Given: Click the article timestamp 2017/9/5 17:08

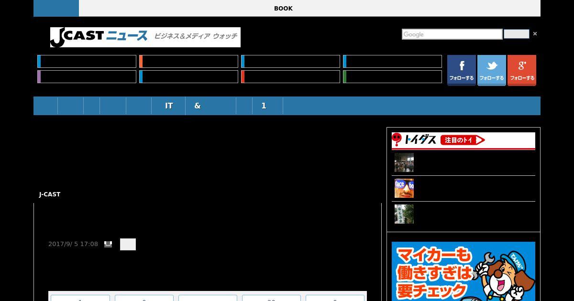Looking at the screenshot, I should coord(73,244).
